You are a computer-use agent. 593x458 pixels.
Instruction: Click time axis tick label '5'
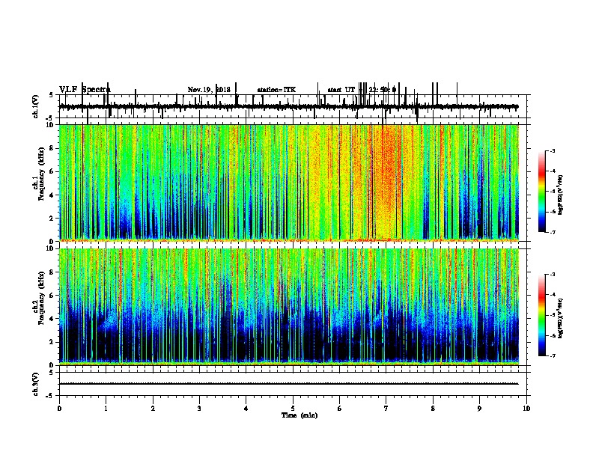click(293, 409)
